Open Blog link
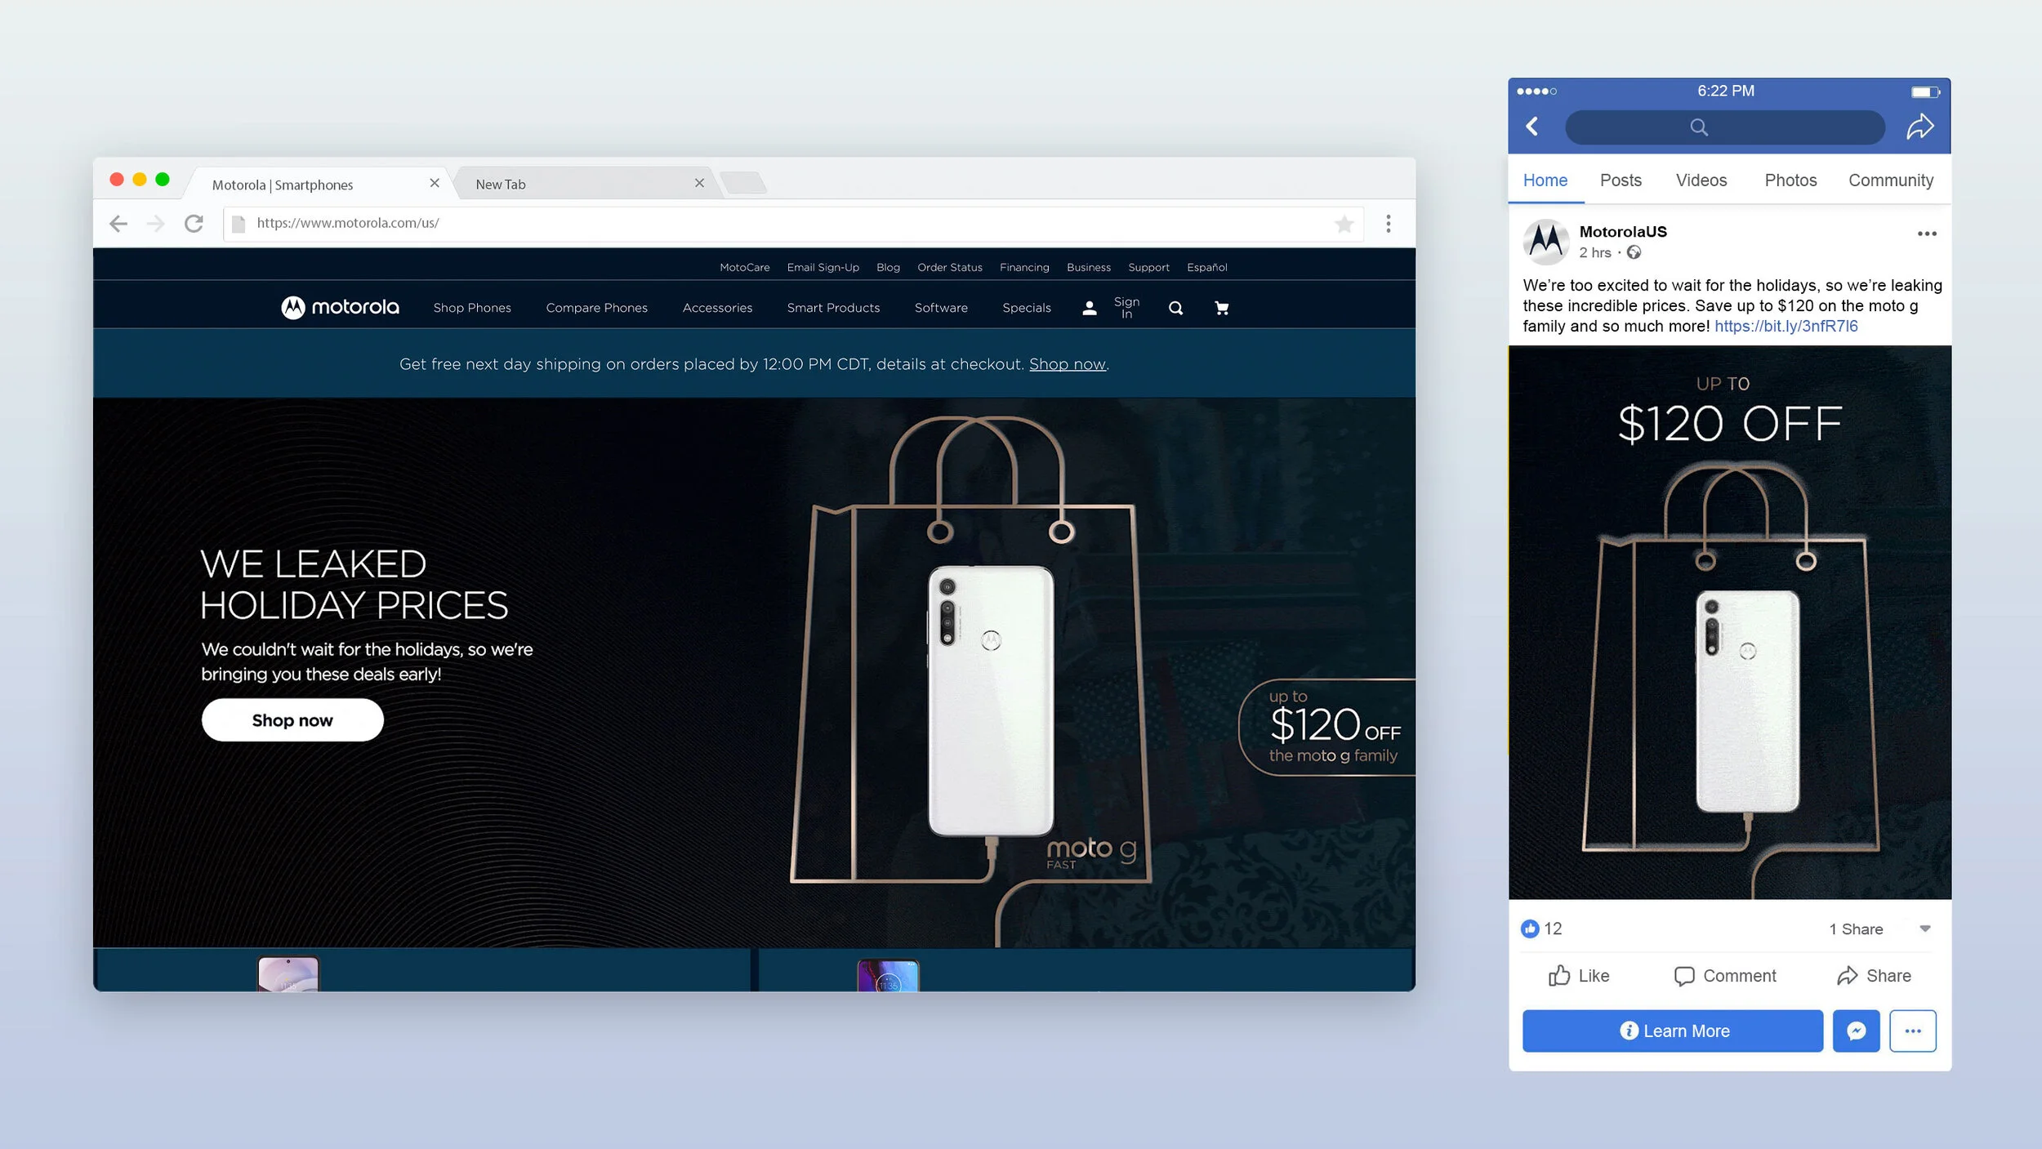The image size is (2042, 1149). 888,268
